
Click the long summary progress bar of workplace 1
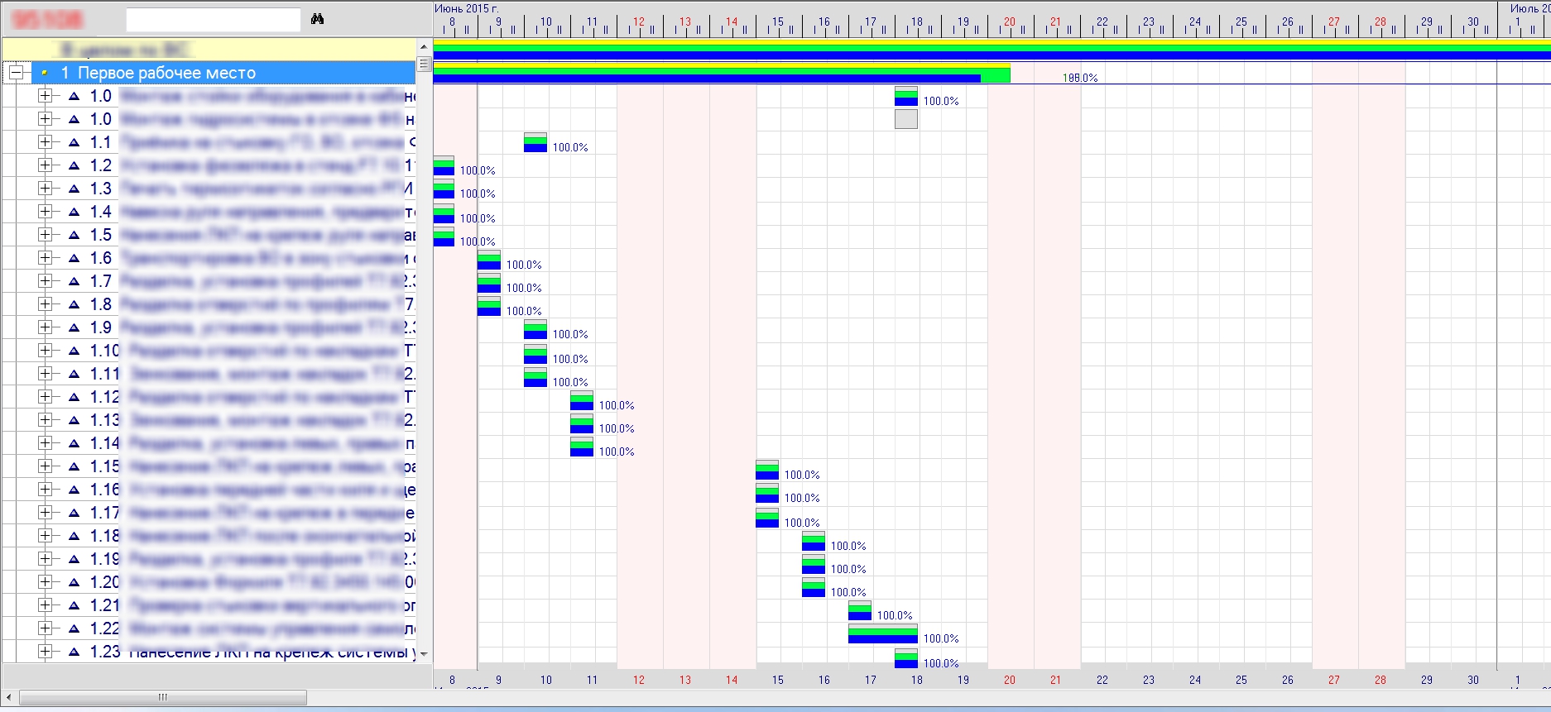720,74
